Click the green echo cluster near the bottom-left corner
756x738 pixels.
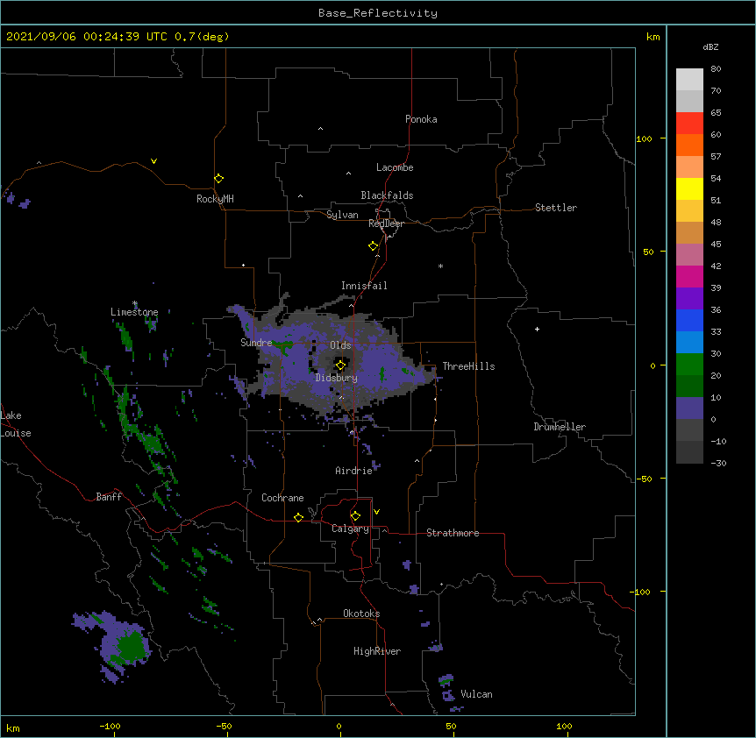pos(128,645)
